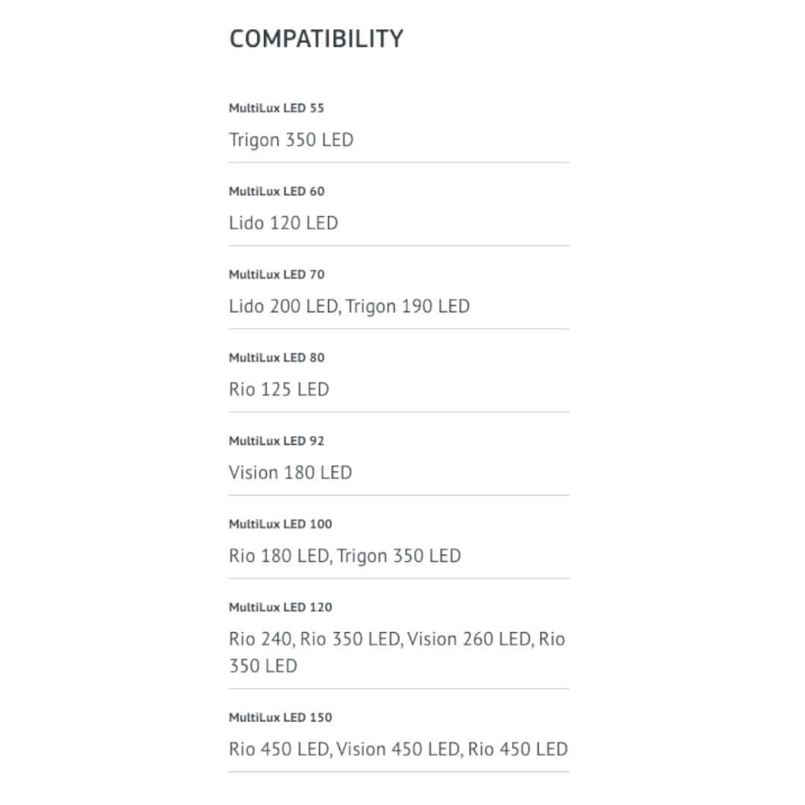Click the MultiLux LED 60 label
The width and height of the screenshot is (805, 805).
[277, 192]
